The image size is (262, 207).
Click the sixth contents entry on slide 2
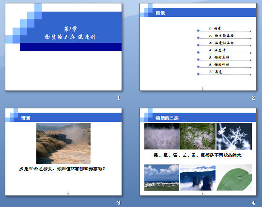point(219,65)
